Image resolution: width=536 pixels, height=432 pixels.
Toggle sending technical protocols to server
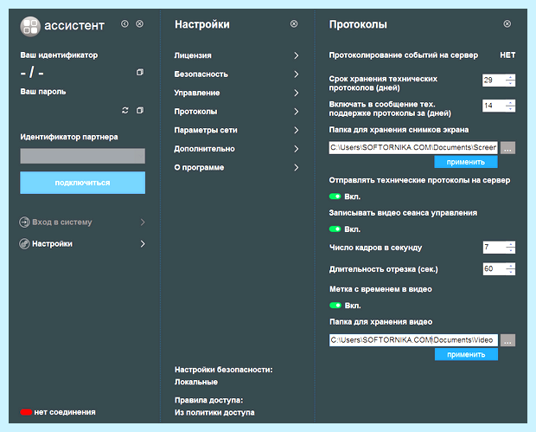click(x=335, y=197)
